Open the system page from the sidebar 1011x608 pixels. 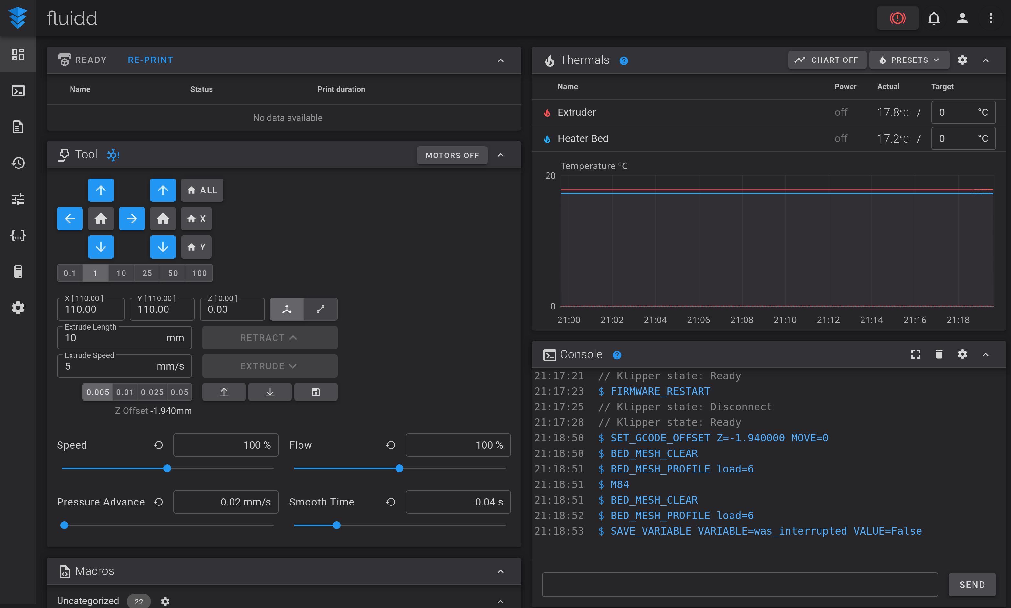18,272
